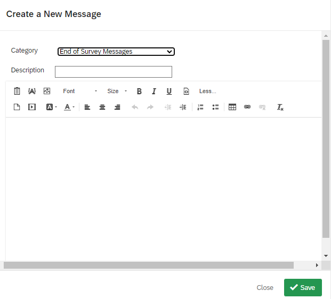The image size is (331, 299).
Task: Insert a table into the message
Action: pyautogui.click(x=232, y=107)
